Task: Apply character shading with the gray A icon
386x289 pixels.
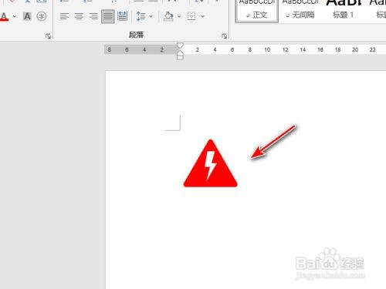Action: pyautogui.click(x=27, y=16)
